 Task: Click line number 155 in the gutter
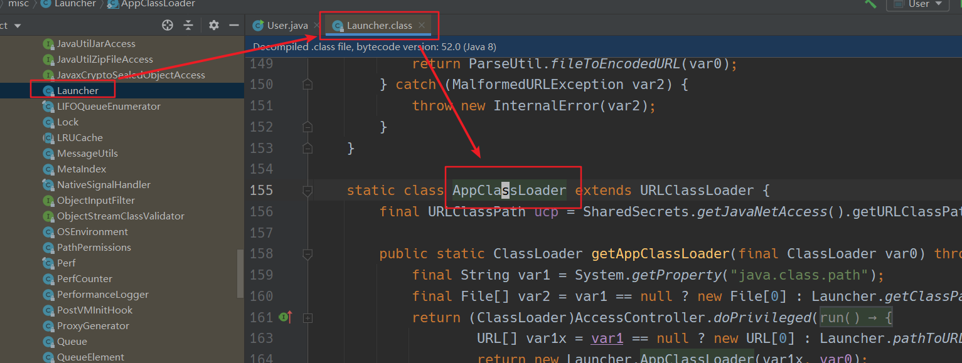pyautogui.click(x=261, y=190)
